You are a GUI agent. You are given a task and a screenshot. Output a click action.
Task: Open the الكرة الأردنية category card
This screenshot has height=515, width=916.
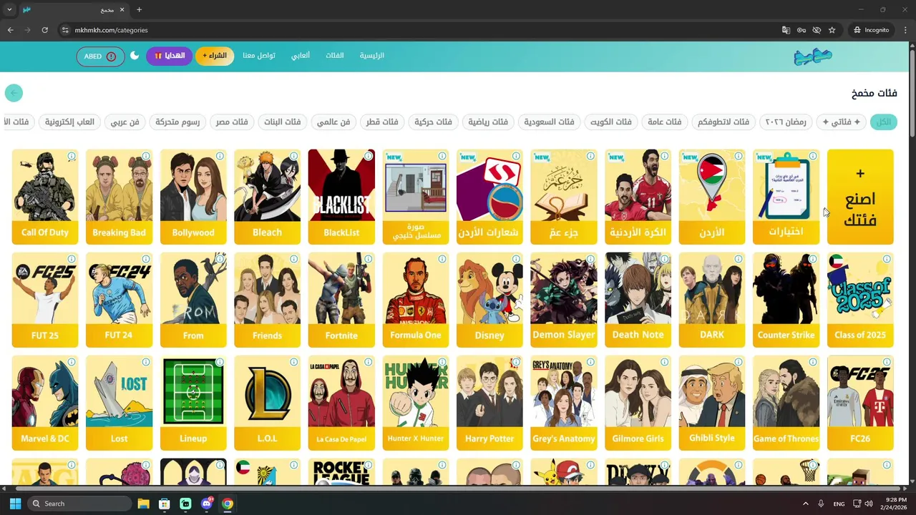pyautogui.click(x=638, y=197)
